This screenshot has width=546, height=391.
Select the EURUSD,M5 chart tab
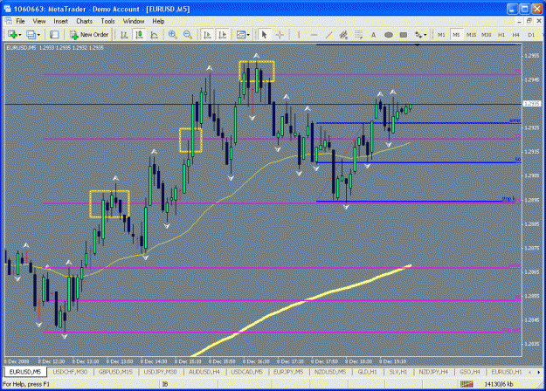[25, 372]
